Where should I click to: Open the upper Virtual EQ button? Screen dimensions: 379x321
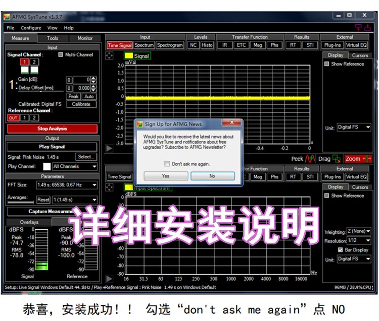(x=356, y=45)
